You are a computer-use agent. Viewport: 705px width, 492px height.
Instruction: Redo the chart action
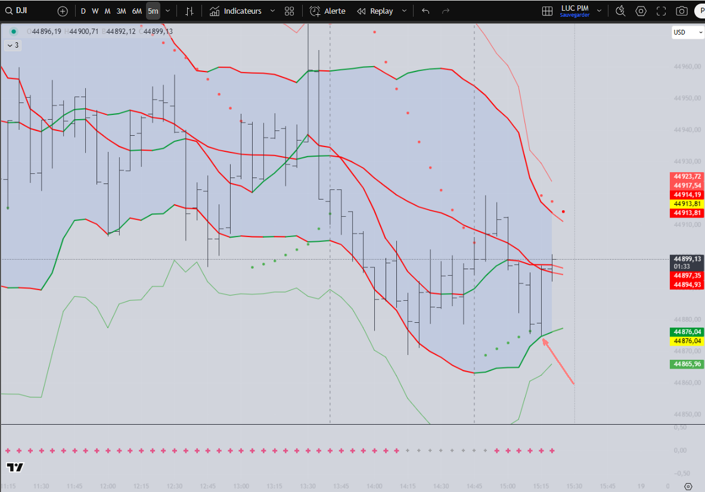point(446,11)
